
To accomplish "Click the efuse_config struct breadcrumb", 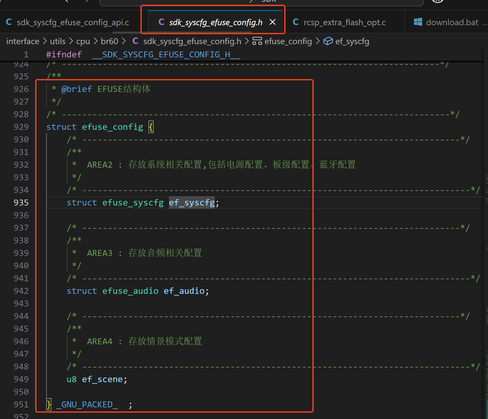I will [288, 41].
